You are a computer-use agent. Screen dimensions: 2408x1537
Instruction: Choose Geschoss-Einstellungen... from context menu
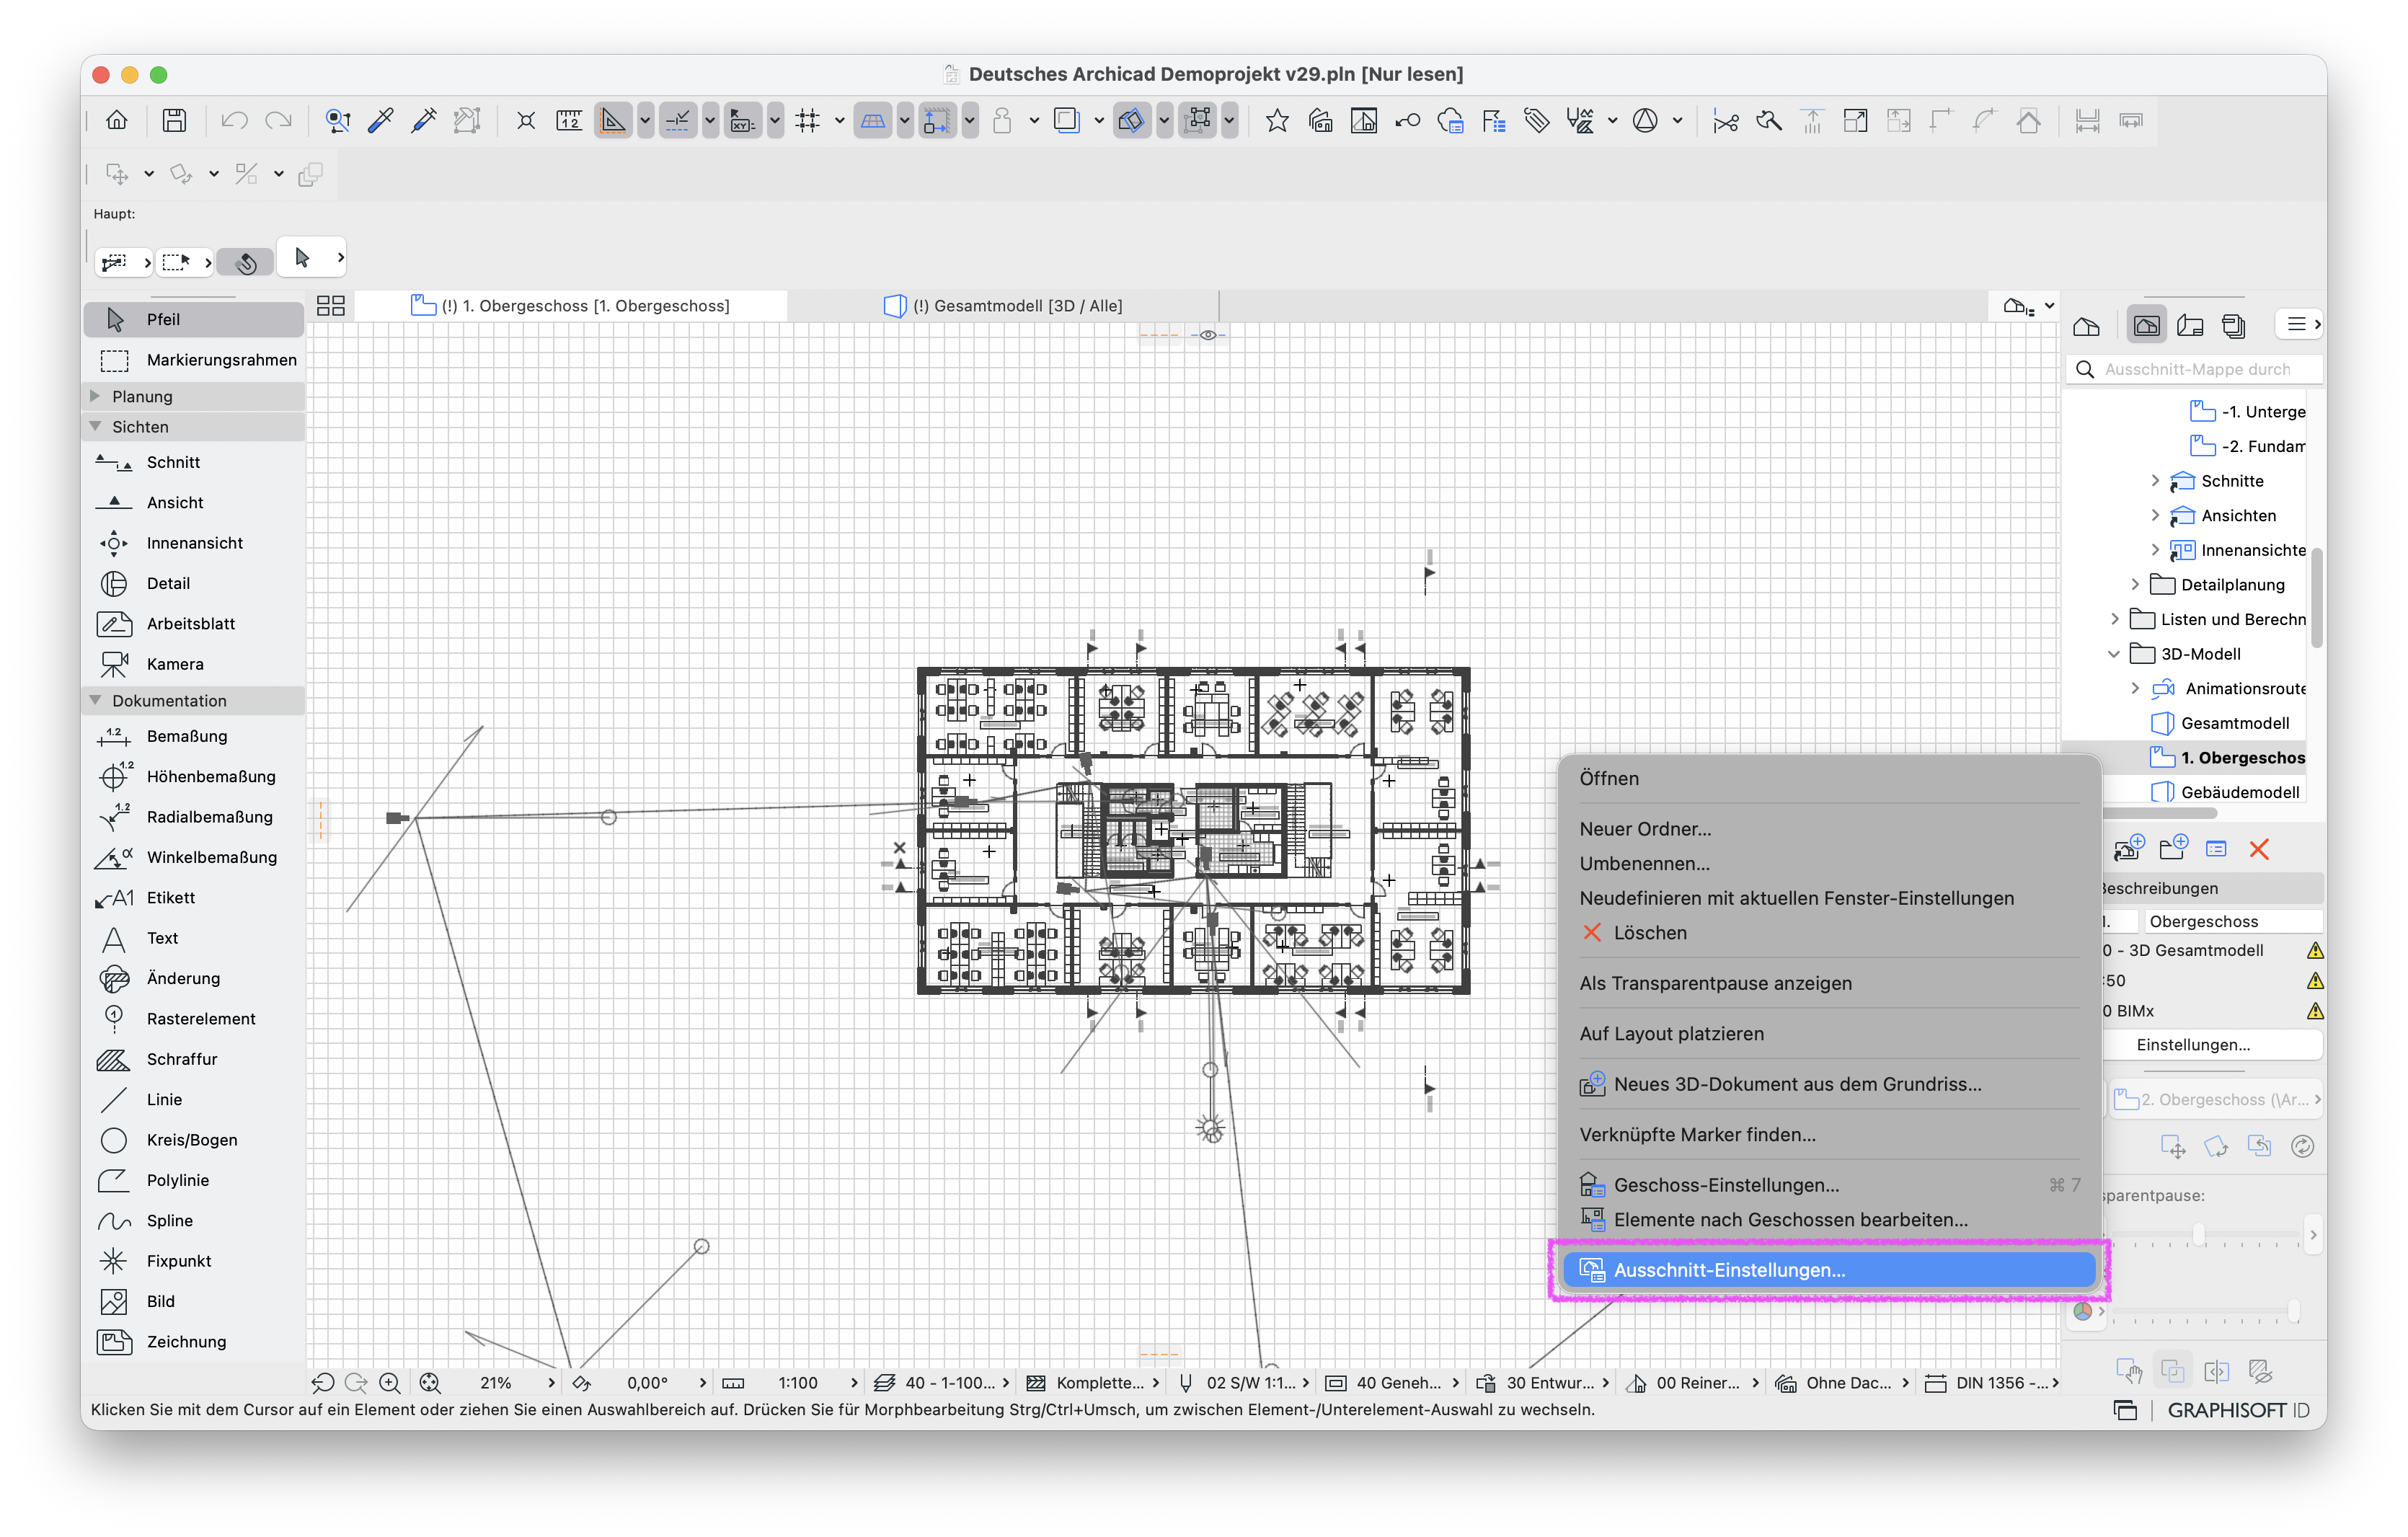pyautogui.click(x=1828, y=1185)
